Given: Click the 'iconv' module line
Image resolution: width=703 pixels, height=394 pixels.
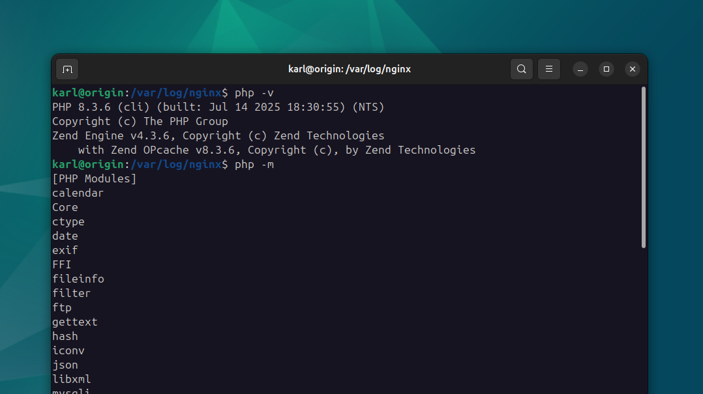Looking at the screenshot, I should click(x=68, y=350).
